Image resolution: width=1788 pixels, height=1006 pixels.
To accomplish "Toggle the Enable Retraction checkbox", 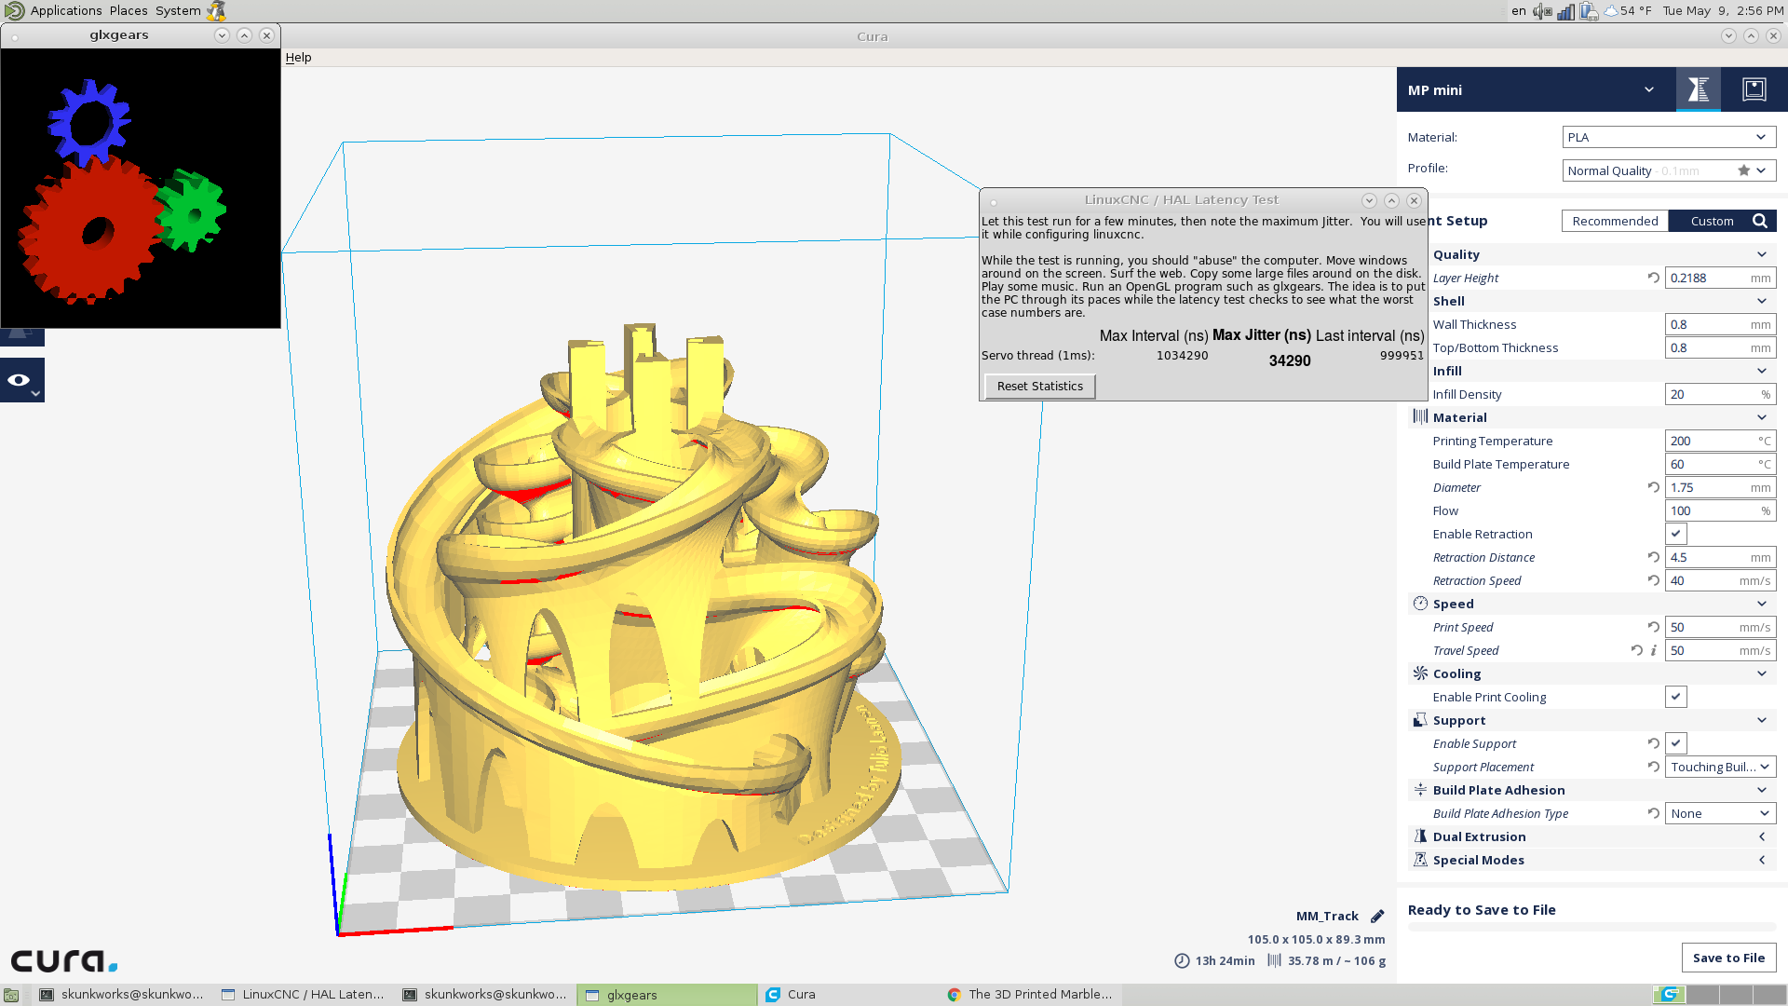I will (1676, 534).
